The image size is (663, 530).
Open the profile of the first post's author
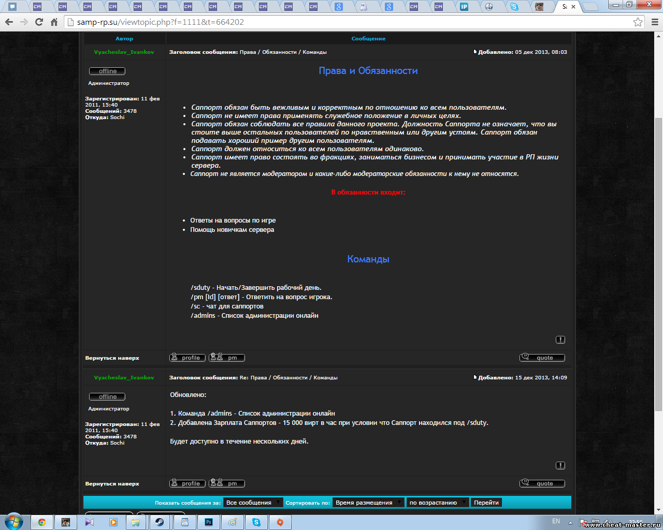pyautogui.click(x=187, y=358)
